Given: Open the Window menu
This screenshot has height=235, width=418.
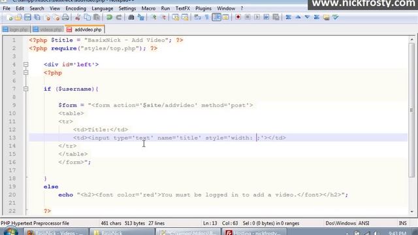Looking at the screenshot, I should point(226,8).
